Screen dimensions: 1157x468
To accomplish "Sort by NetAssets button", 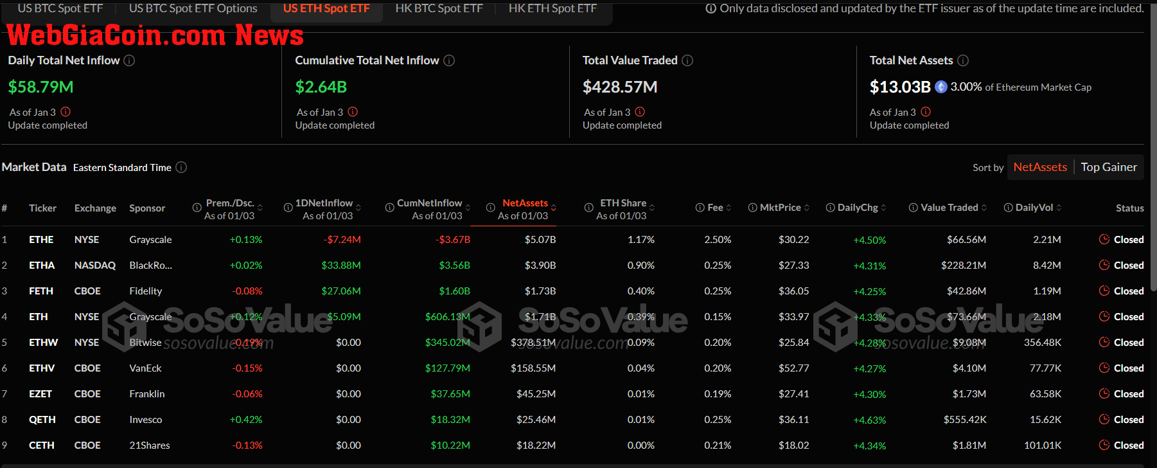I will pyautogui.click(x=1040, y=167).
